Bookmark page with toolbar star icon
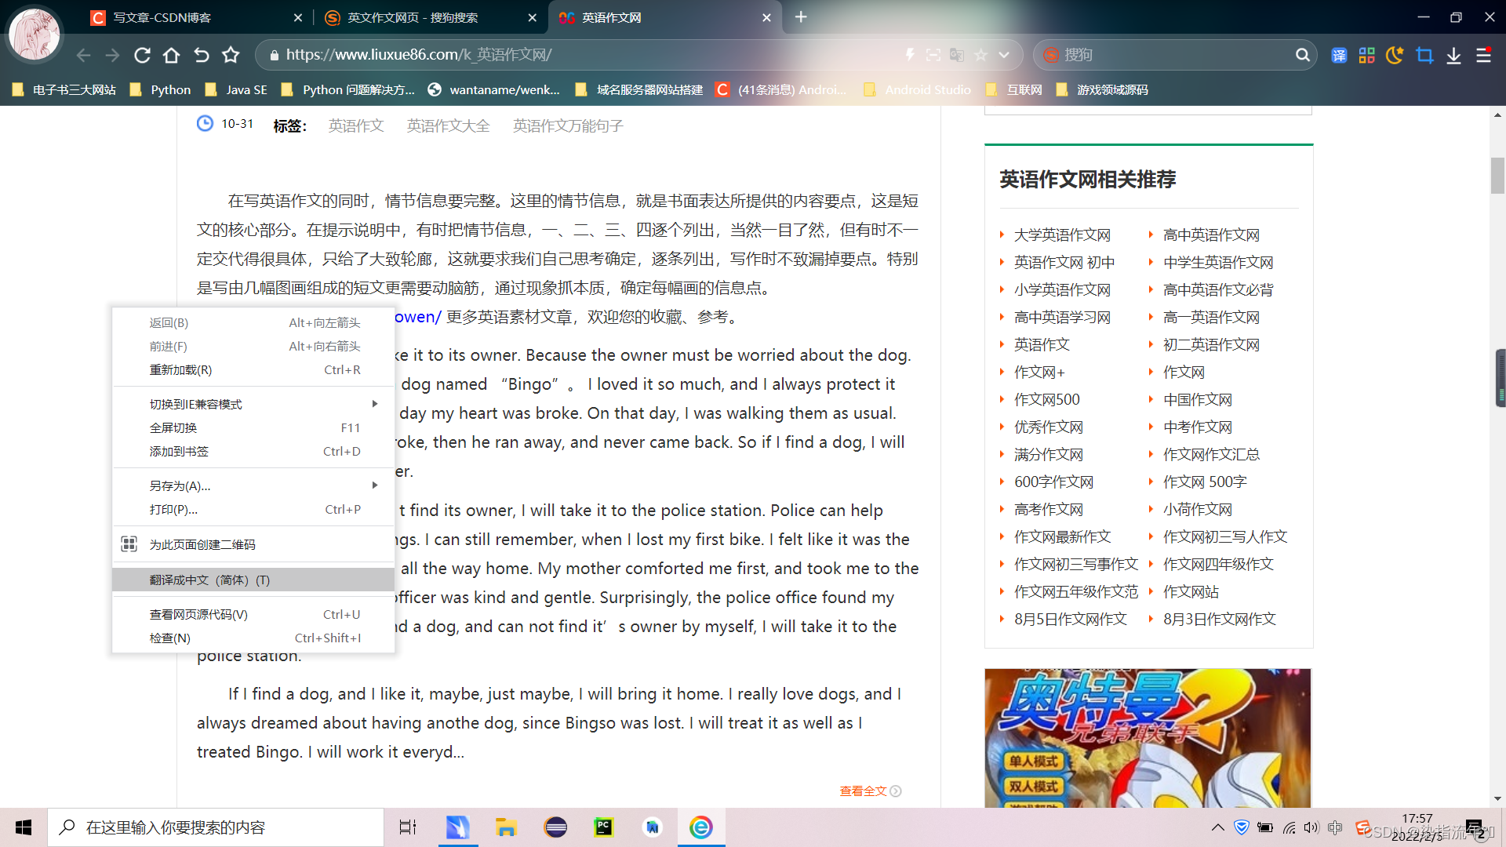The width and height of the screenshot is (1506, 847). click(x=231, y=55)
